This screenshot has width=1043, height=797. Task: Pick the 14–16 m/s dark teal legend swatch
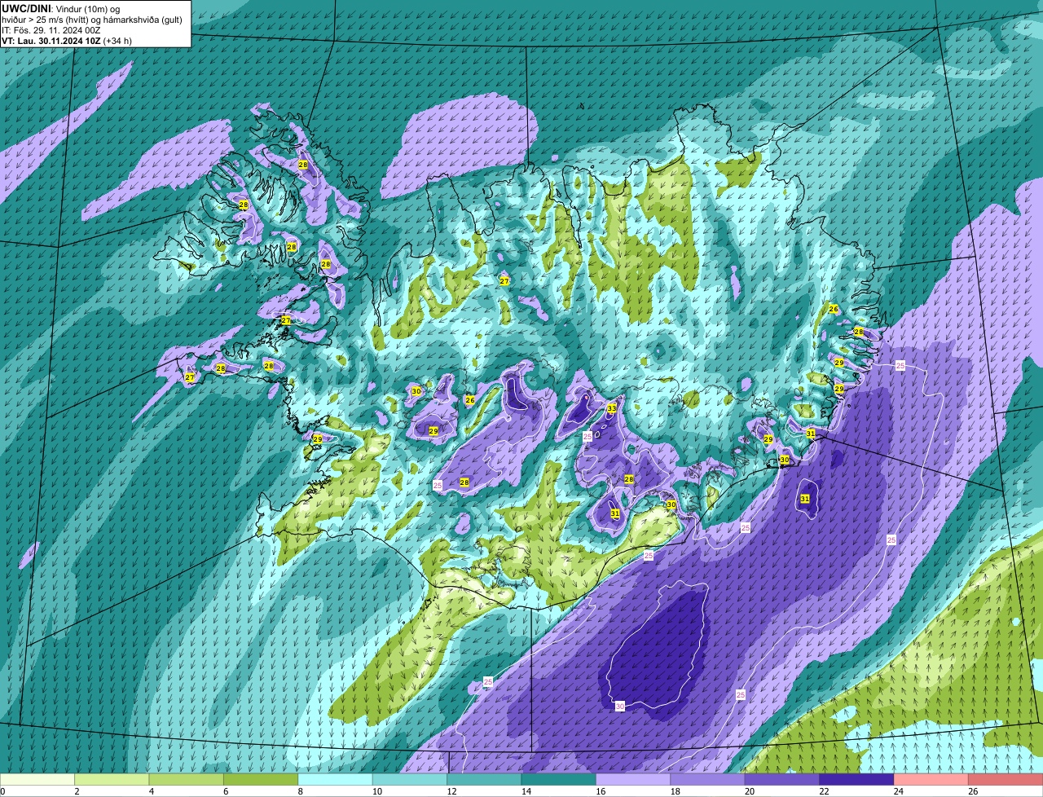pos(559,779)
